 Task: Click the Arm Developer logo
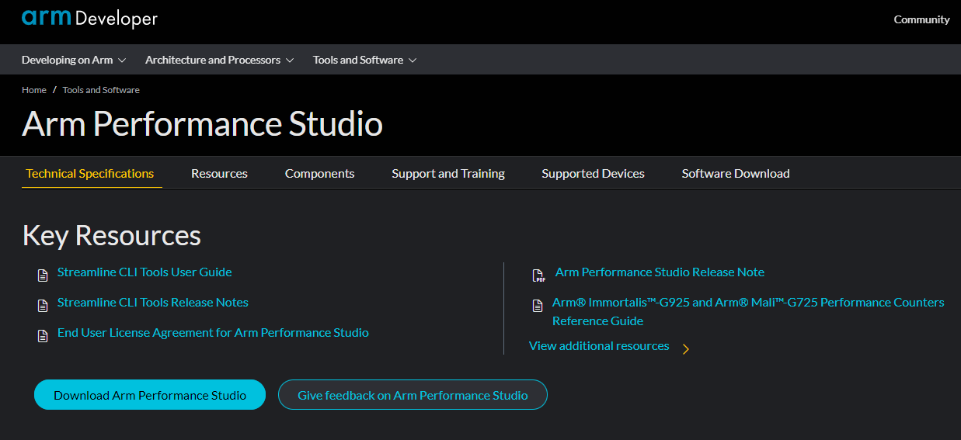89,19
